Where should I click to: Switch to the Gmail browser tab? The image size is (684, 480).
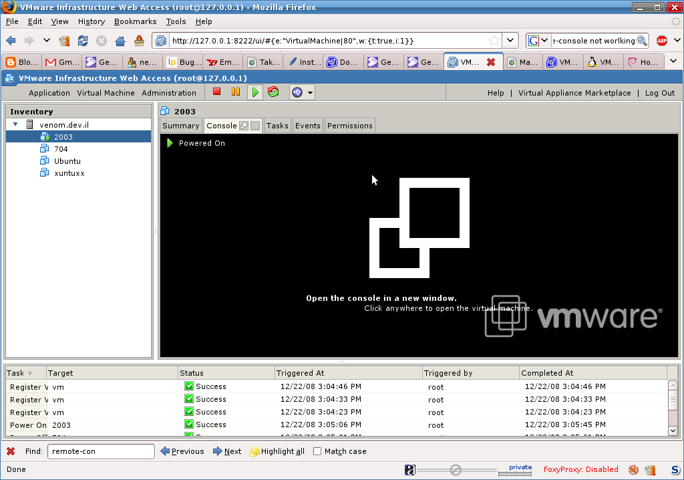click(x=63, y=62)
